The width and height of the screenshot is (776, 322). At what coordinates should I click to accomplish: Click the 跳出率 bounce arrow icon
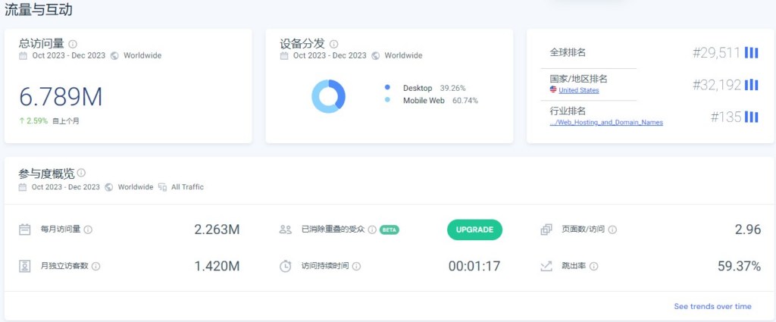pos(546,266)
